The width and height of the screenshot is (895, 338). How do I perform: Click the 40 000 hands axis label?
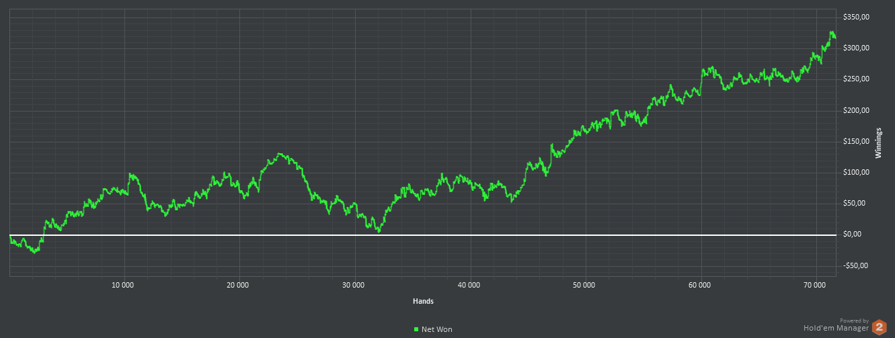pos(469,285)
